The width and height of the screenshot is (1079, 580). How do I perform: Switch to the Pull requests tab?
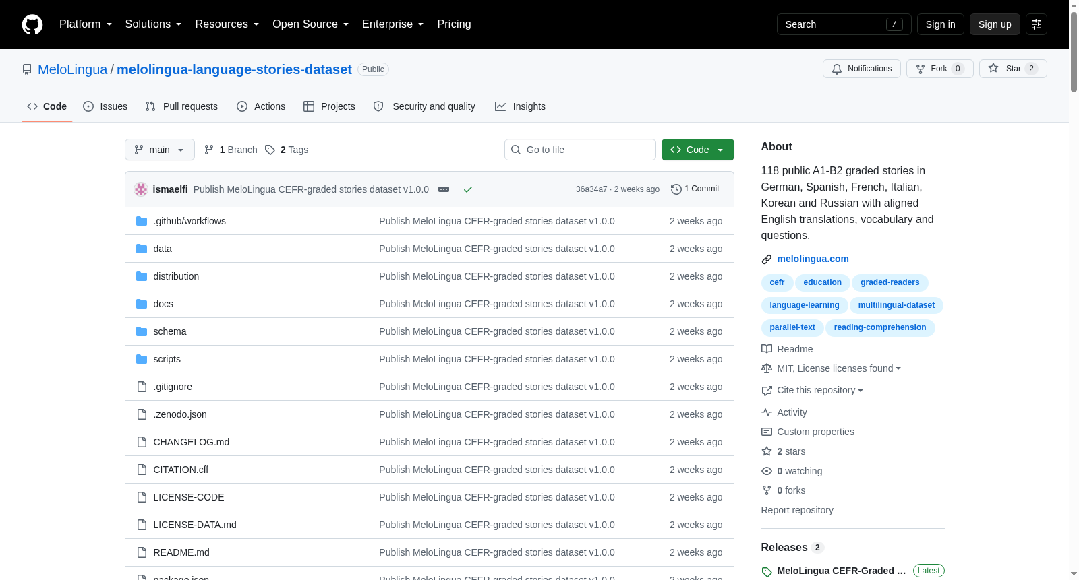181,106
